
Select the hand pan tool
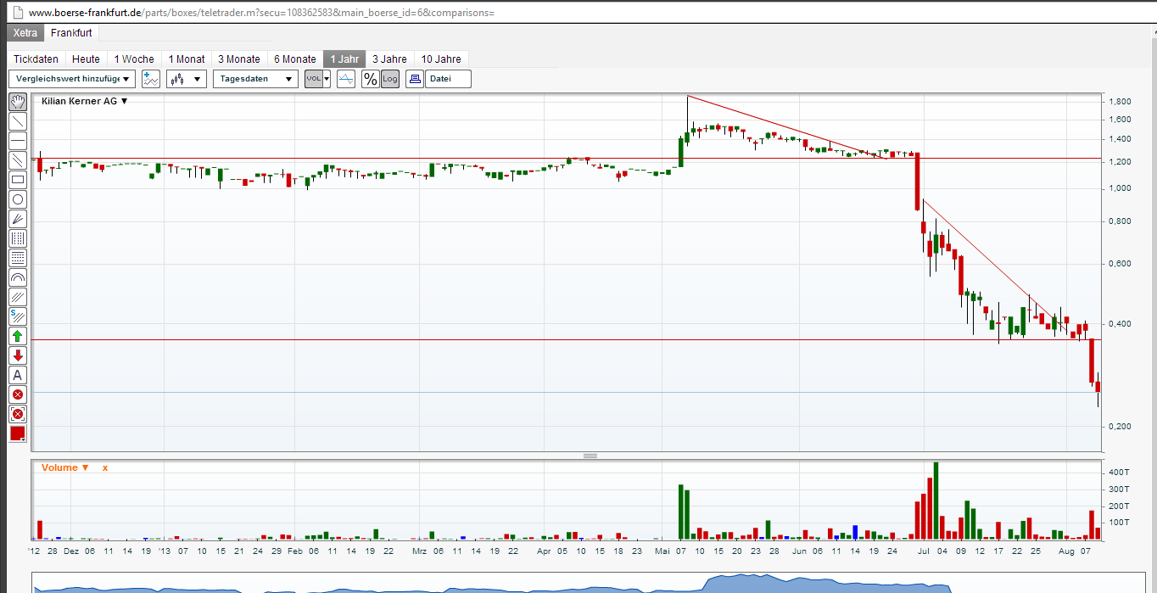(x=18, y=102)
